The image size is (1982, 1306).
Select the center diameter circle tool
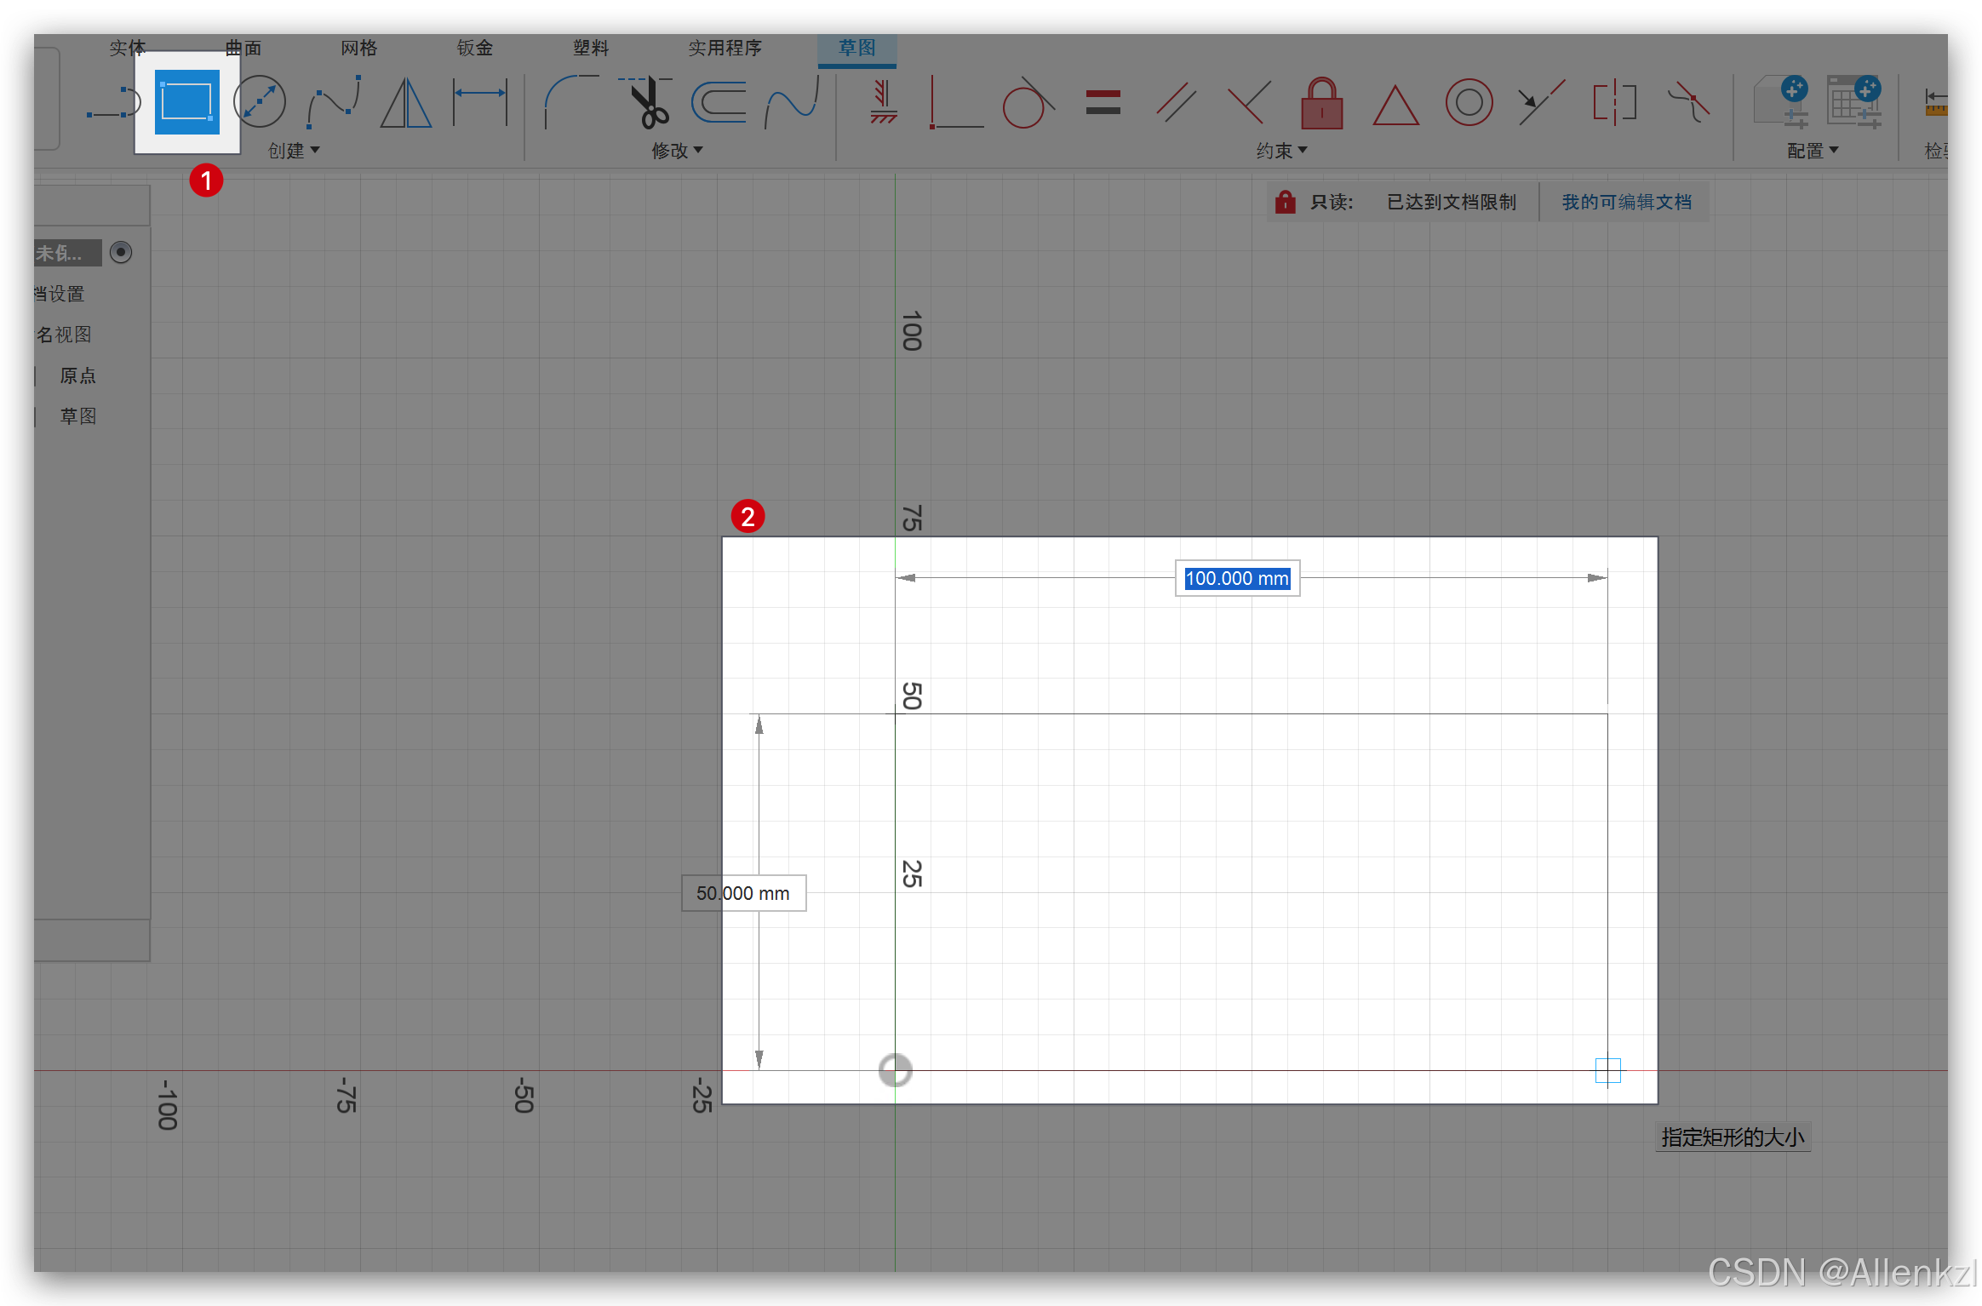click(x=260, y=102)
